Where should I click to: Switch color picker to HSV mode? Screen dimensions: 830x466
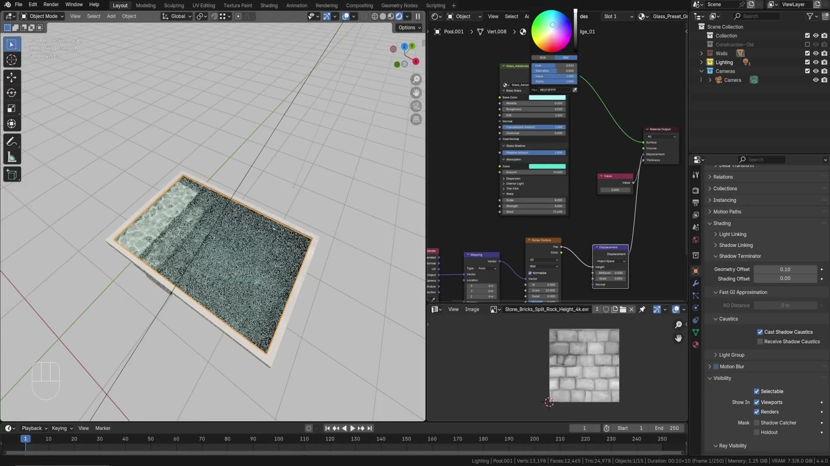pos(565,57)
